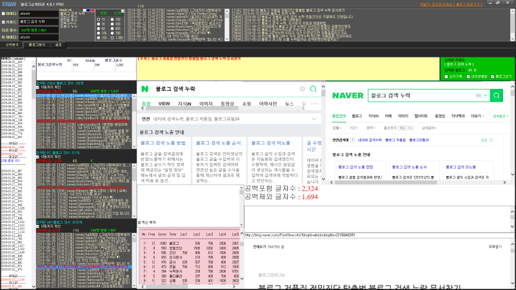The image size is (516, 290).
Task: Switch to the 블로그분석 tab
Action: point(37,44)
